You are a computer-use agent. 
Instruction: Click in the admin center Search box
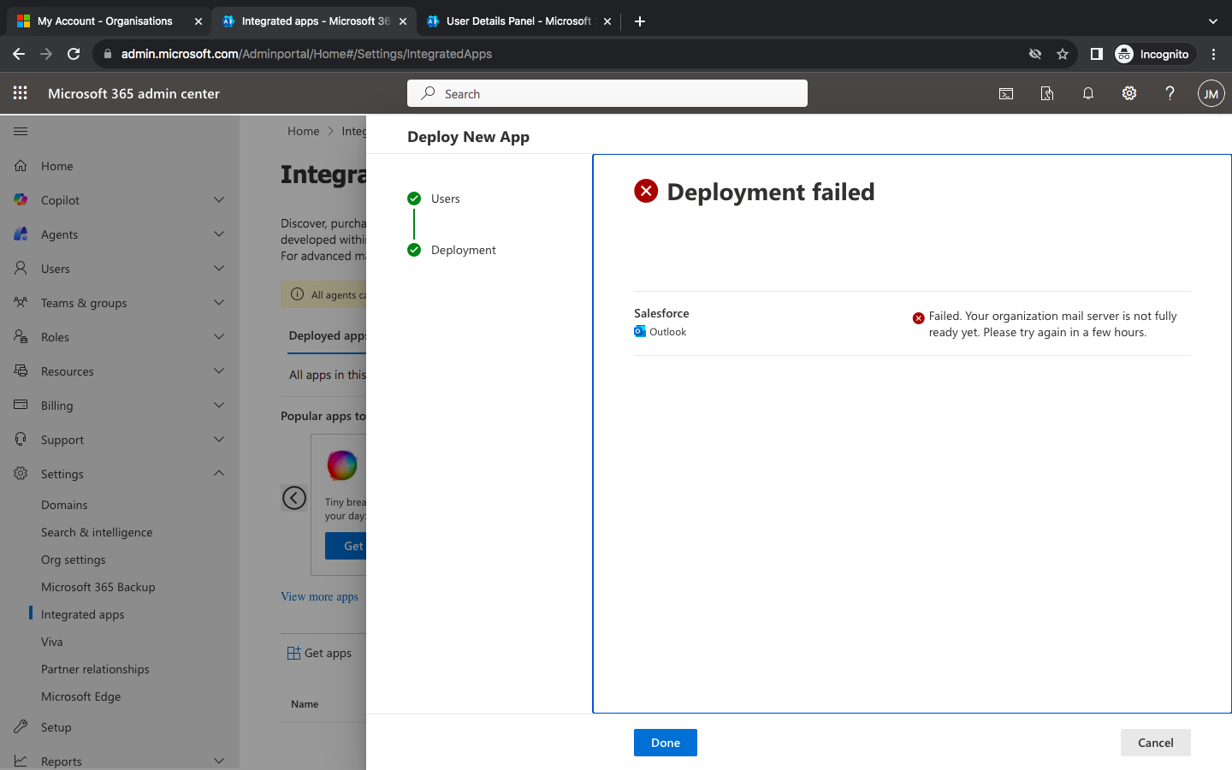(607, 93)
